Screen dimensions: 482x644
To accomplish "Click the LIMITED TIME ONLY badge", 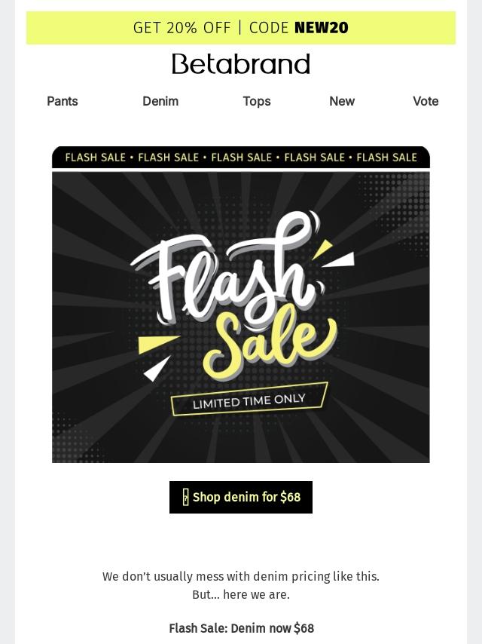I will (x=249, y=400).
